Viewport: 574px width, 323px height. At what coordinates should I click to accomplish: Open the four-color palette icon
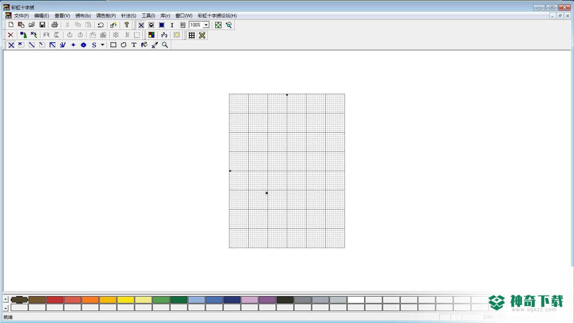click(x=152, y=35)
